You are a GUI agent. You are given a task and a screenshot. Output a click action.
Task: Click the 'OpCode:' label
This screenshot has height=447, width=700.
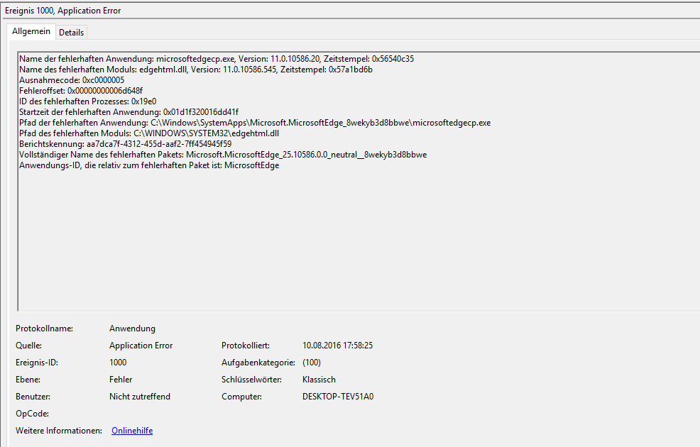(32, 414)
